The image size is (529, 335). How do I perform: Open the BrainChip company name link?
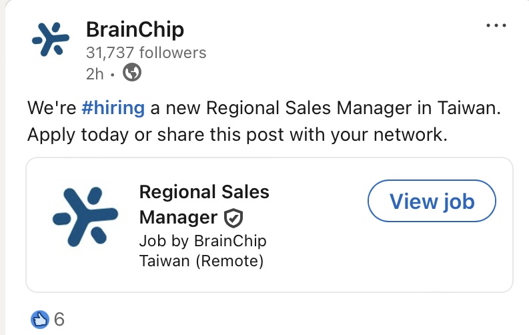(x=135, y=29)
